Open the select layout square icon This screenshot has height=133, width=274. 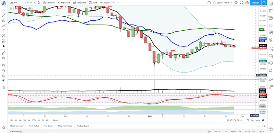click(x=209, y=3)
